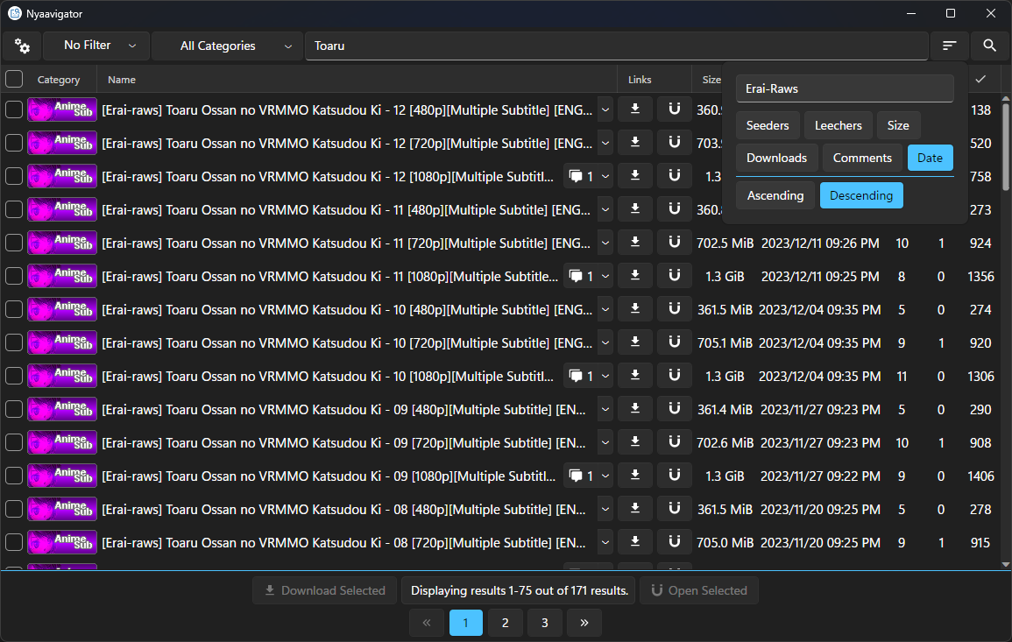Check the box for episode 09 [720p]

coord(14,442)
